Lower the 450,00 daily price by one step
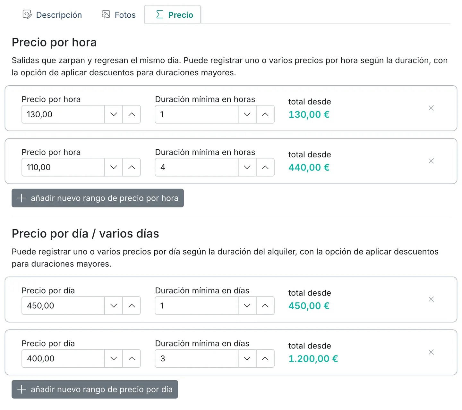Viewport: 462px width, 410px height. pyautogui.click(x=114, y=306)
